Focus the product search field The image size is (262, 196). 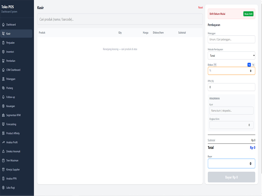(x=120, y=19)
